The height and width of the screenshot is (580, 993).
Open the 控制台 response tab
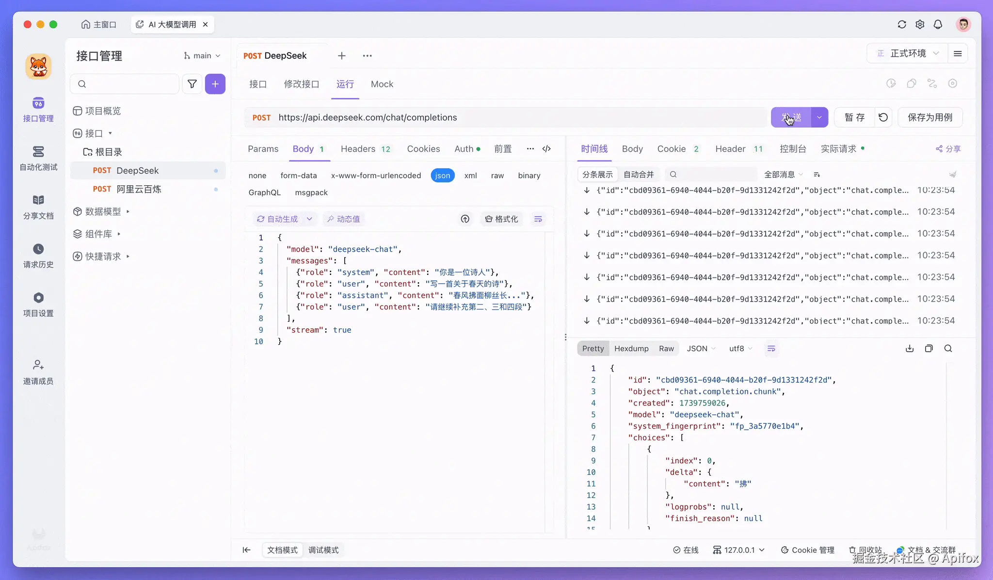tap(793, 149)
